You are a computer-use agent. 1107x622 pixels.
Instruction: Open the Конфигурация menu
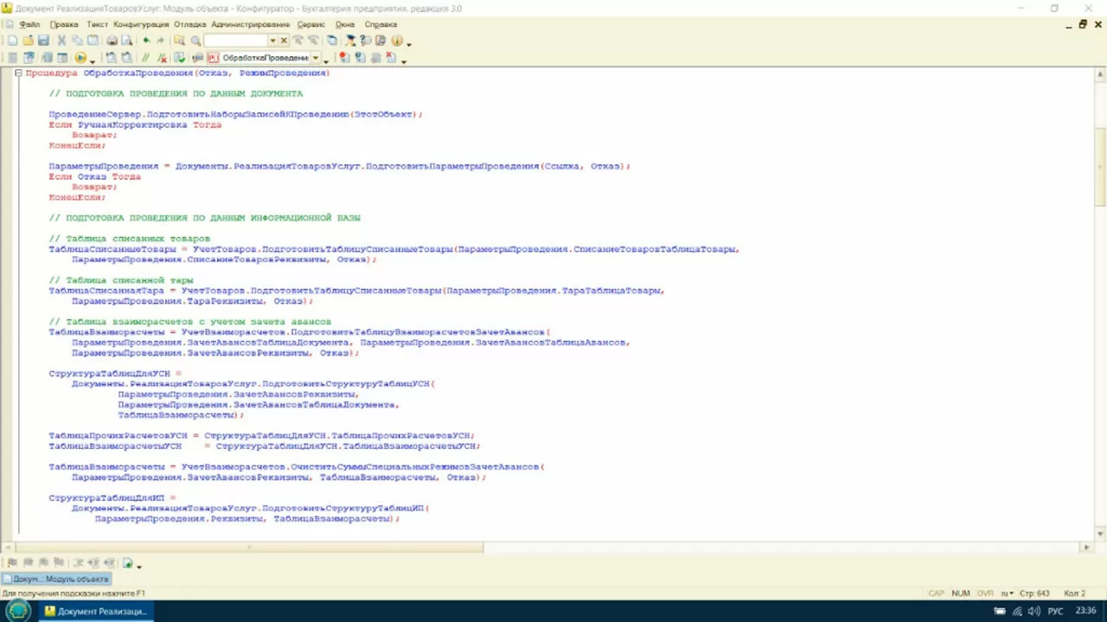coord(141,24)
